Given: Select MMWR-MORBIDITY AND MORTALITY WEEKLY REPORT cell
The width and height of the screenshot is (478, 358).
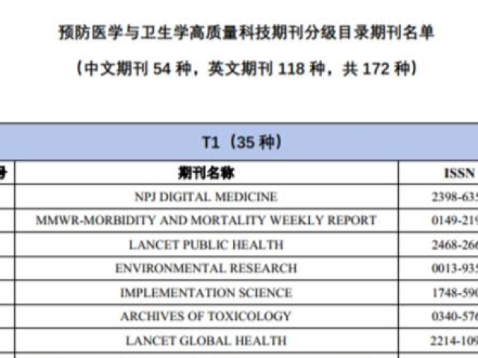Looking at the screenshot, I should tap(206, 221).
